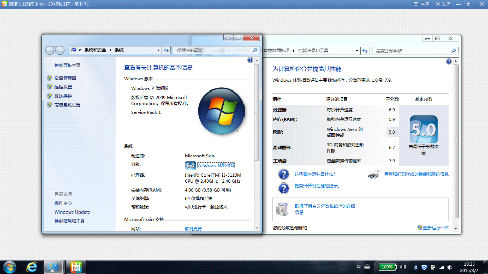The height and width of the screenshot is (274, 488).
Task: Click 系统和安全 in the System window address bar
Action: (95, 50)
